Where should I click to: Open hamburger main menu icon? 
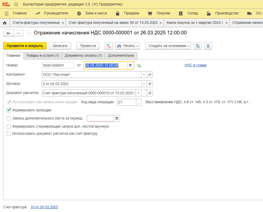tap(16, 4)
